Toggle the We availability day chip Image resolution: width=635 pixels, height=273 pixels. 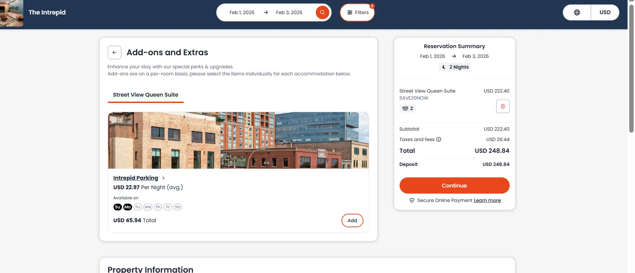pos(147,207)
